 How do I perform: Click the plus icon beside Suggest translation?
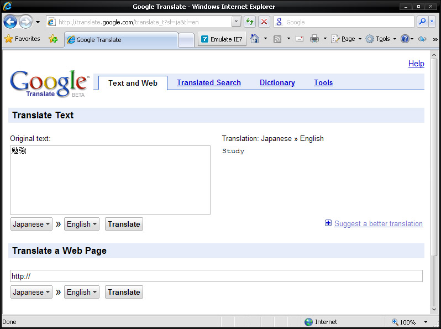click(x=328, y=223)
